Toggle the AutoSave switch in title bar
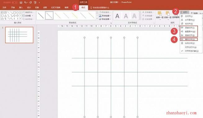The image size is (203, 118). 15,2
